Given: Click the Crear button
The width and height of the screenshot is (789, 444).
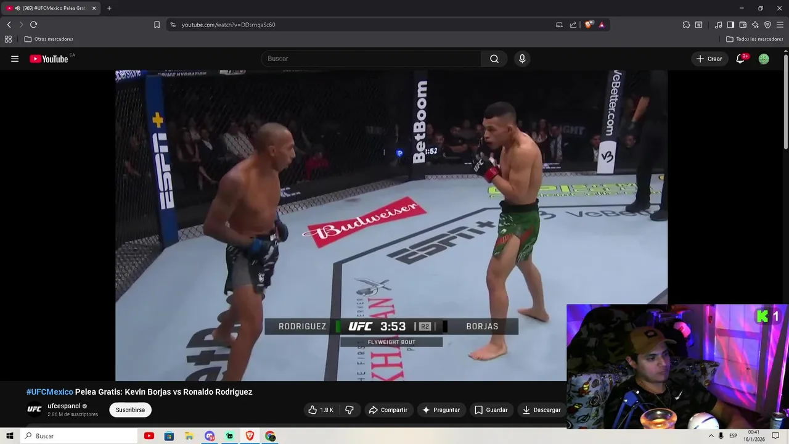Looking at the screenshot, I should point(709,59).
